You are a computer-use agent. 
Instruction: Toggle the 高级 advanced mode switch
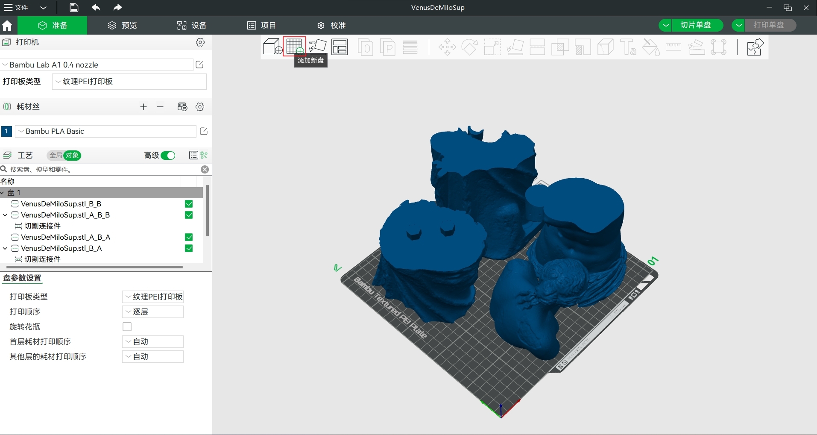click(168, 156)
